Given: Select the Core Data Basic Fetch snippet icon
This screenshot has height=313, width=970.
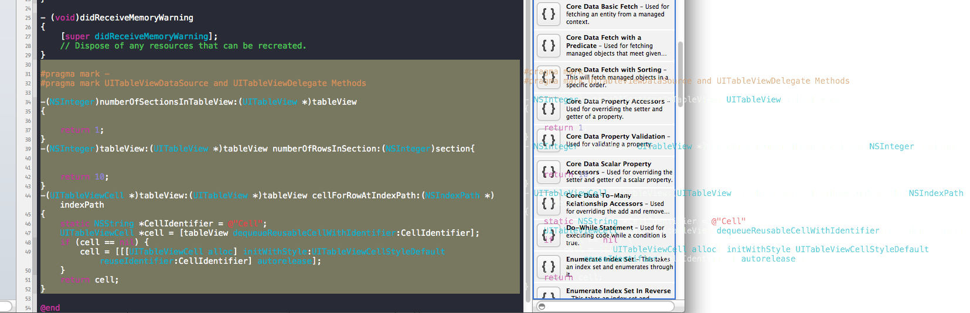Looking at the screenshot, I should coord(549,13).
